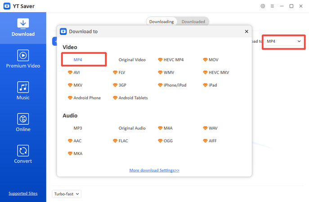The height and width of the screenshot is (202, 309).
Task: Pick 3GP video format
Action: pyautogui.click(x=120, y=85)
